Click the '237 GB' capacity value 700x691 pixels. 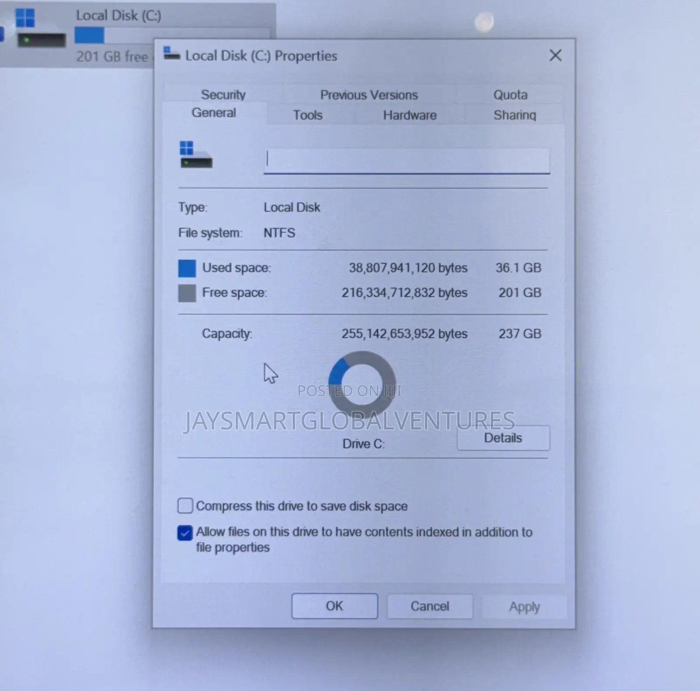point(520,334)
